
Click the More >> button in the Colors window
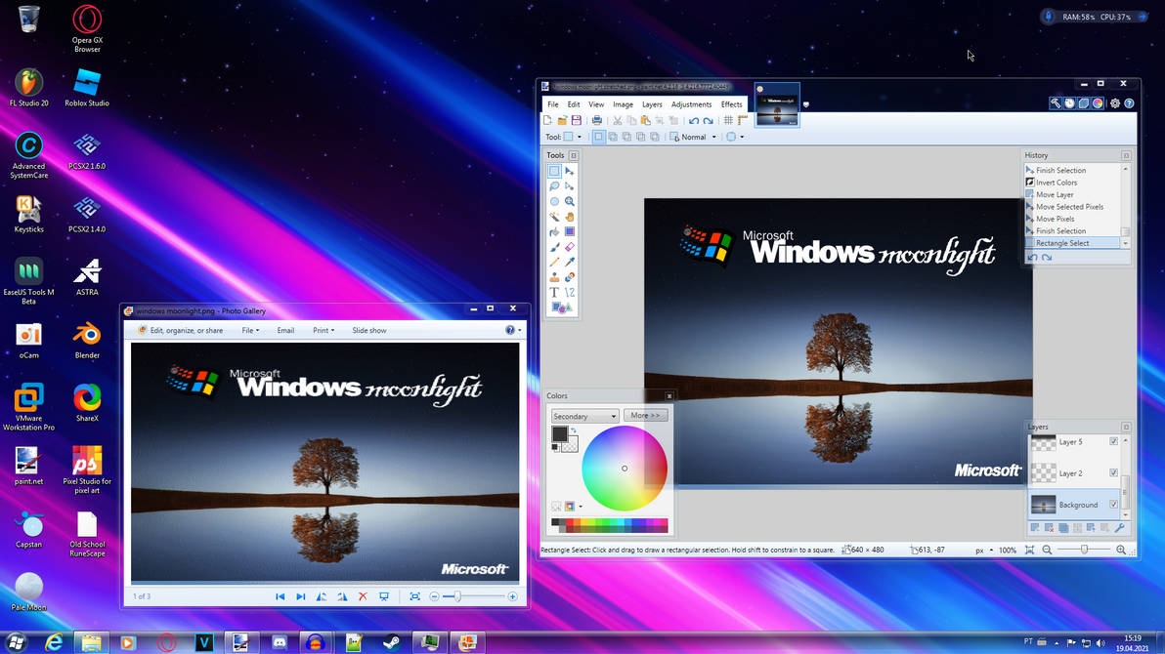pos(645,415)
